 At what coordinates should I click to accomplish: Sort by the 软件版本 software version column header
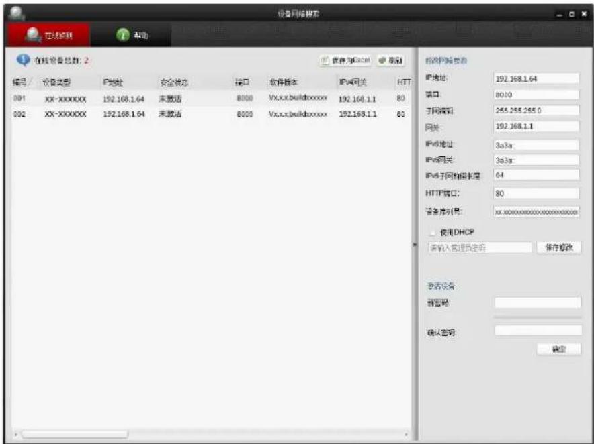pyautogui.click(x=284, y=82)
